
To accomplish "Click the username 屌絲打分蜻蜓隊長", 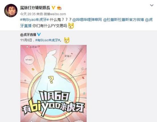I will [x=35, y=8].
